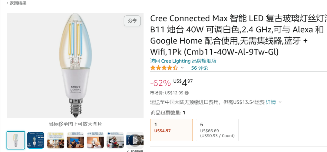Click the info icon beside the list price

point(187,93)
